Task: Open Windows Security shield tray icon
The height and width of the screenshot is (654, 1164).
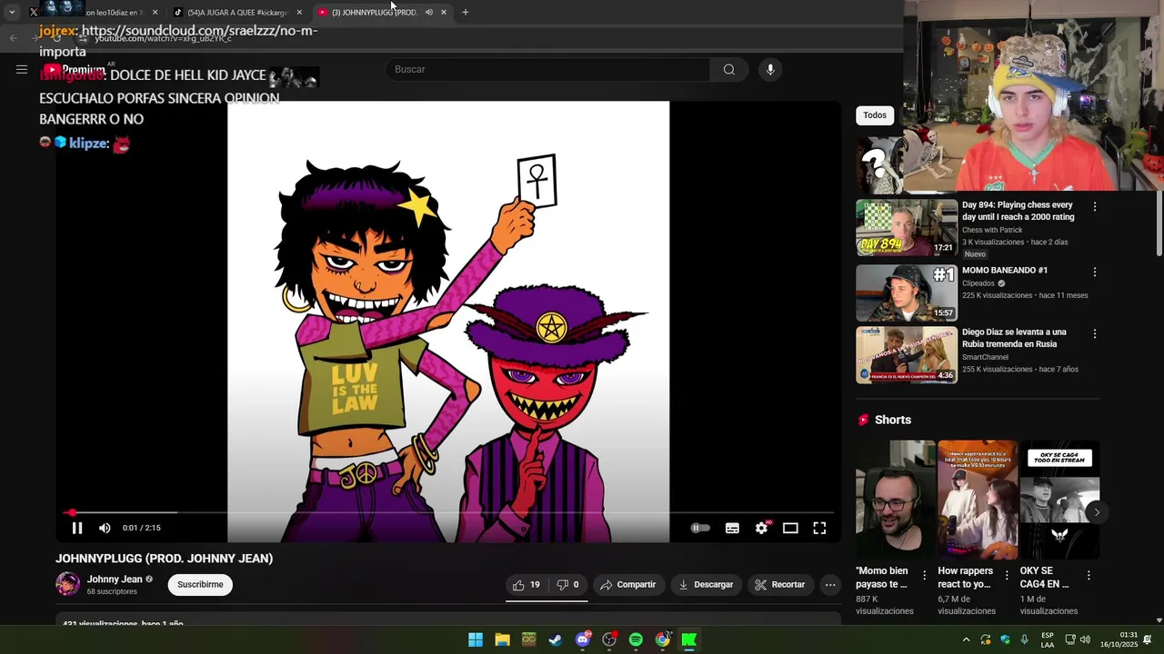Action: click(x=1005, y=639)
